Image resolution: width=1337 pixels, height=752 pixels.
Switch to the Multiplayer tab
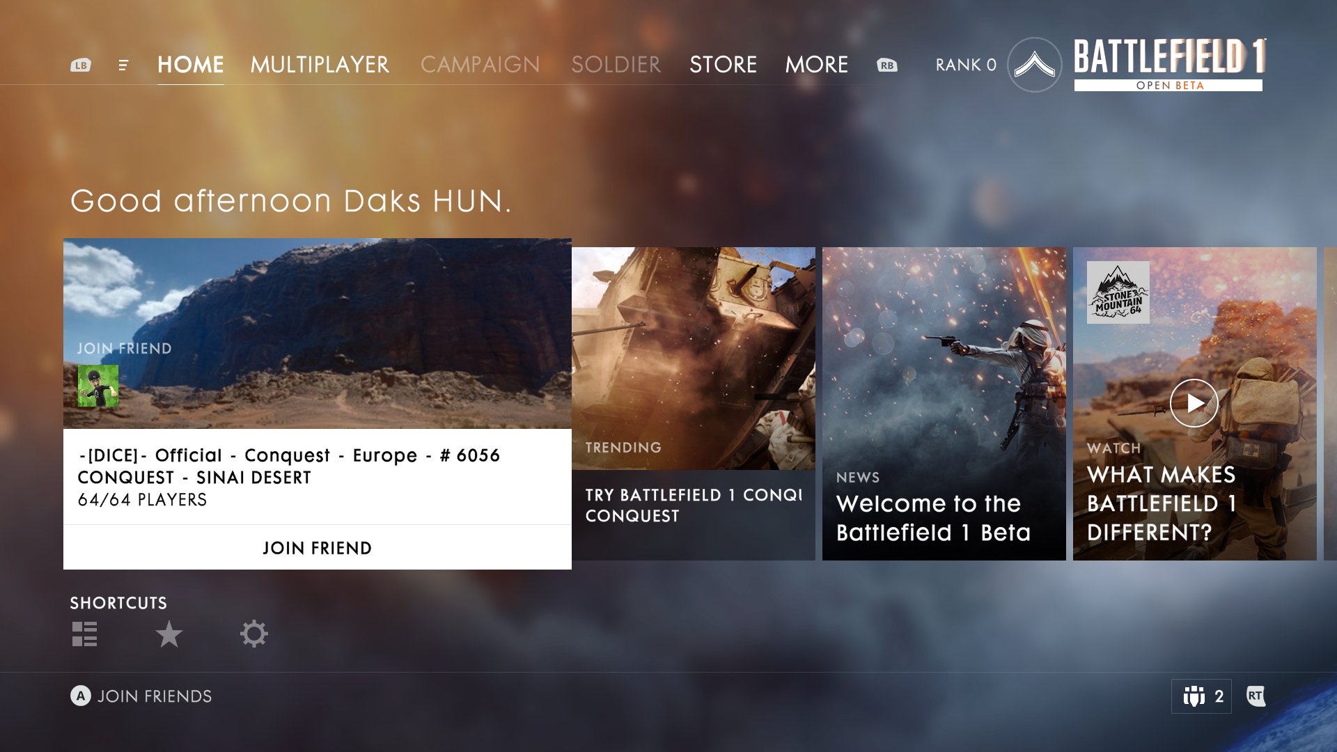coord(320,65)
